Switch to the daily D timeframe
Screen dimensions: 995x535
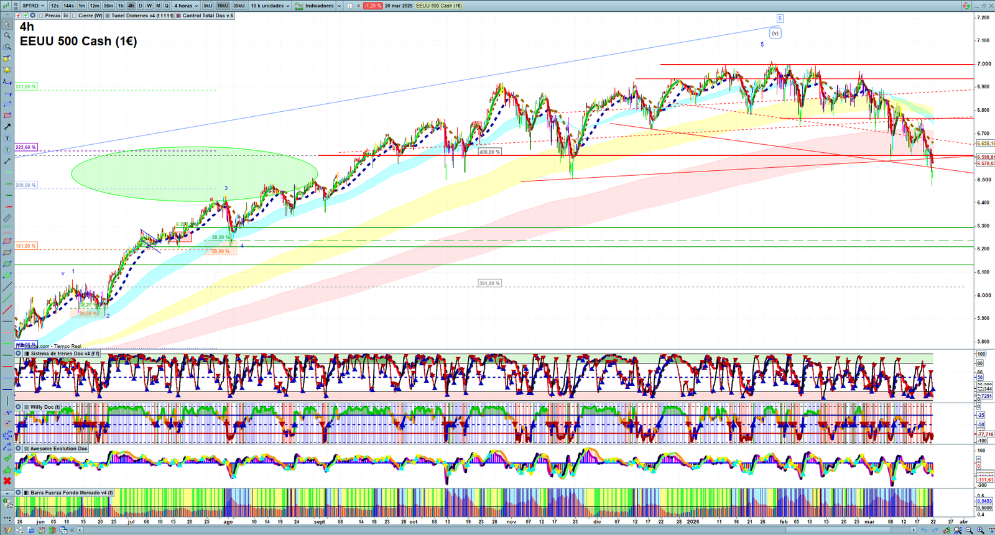coord(141,6)
